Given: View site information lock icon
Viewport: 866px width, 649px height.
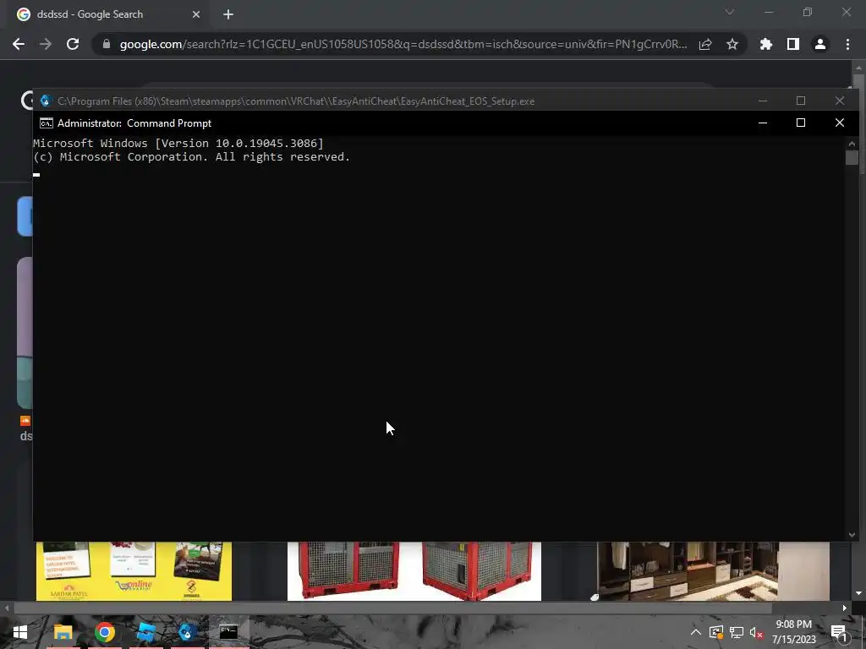Looking at the screenshot, I should pyautogui.click(x=107, y=44).
